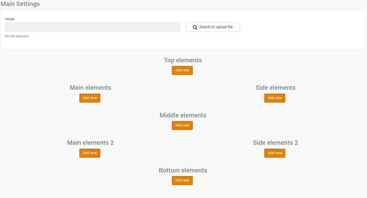Click the Main Settings heading
367x198 pixels.
(20, 4)
